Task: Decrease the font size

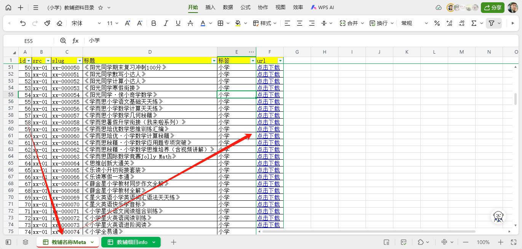Action: coord(140,23)
